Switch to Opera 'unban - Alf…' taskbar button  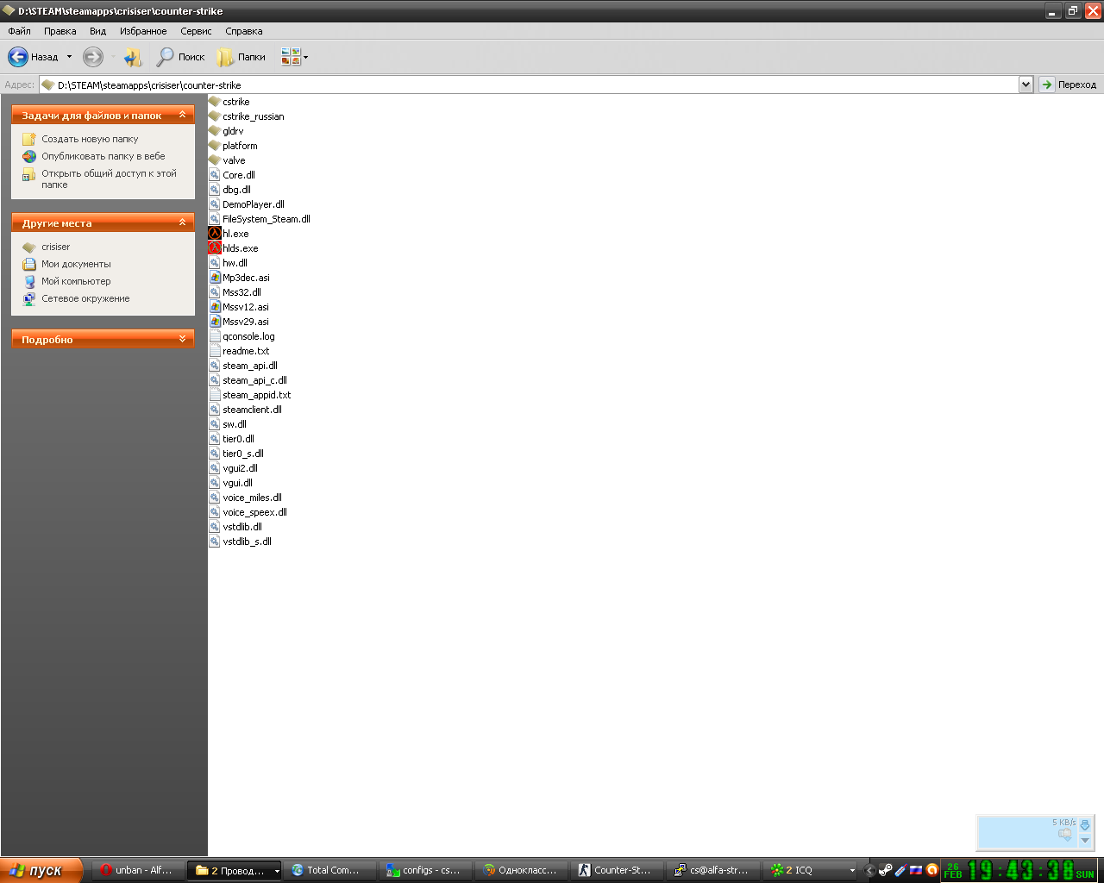point(138,870)
